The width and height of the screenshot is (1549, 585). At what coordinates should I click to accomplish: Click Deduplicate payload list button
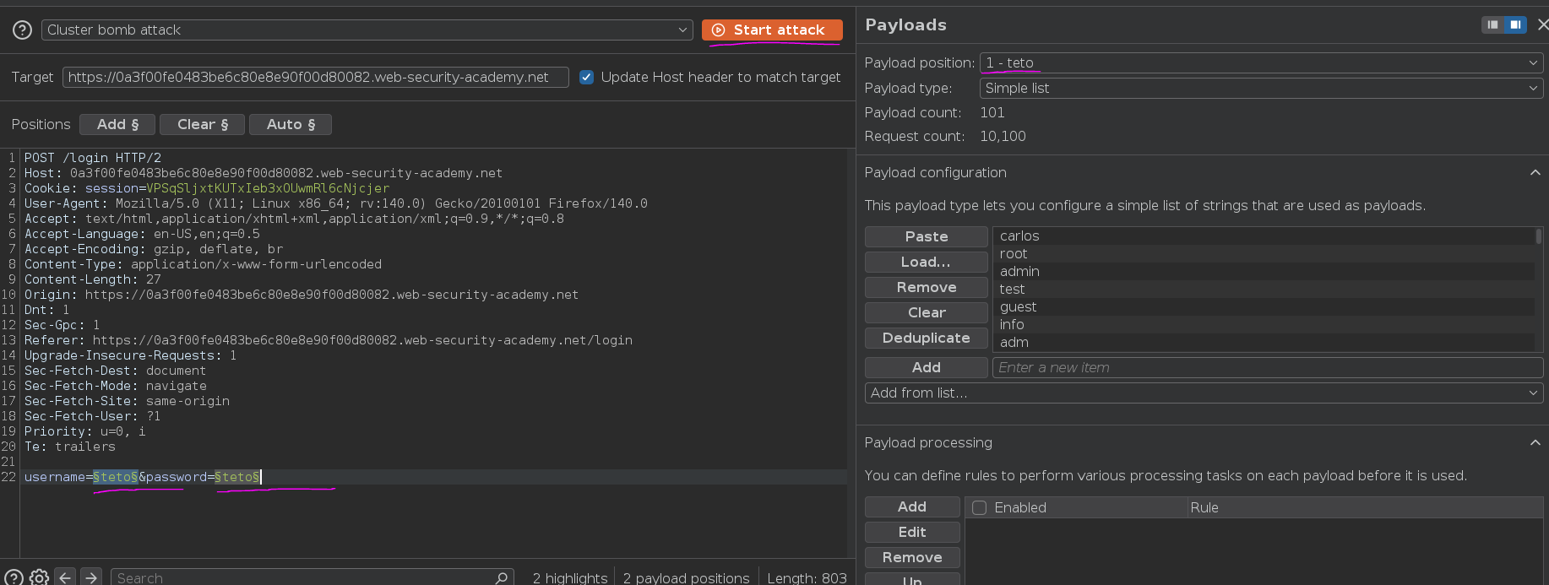click(926, 339)
